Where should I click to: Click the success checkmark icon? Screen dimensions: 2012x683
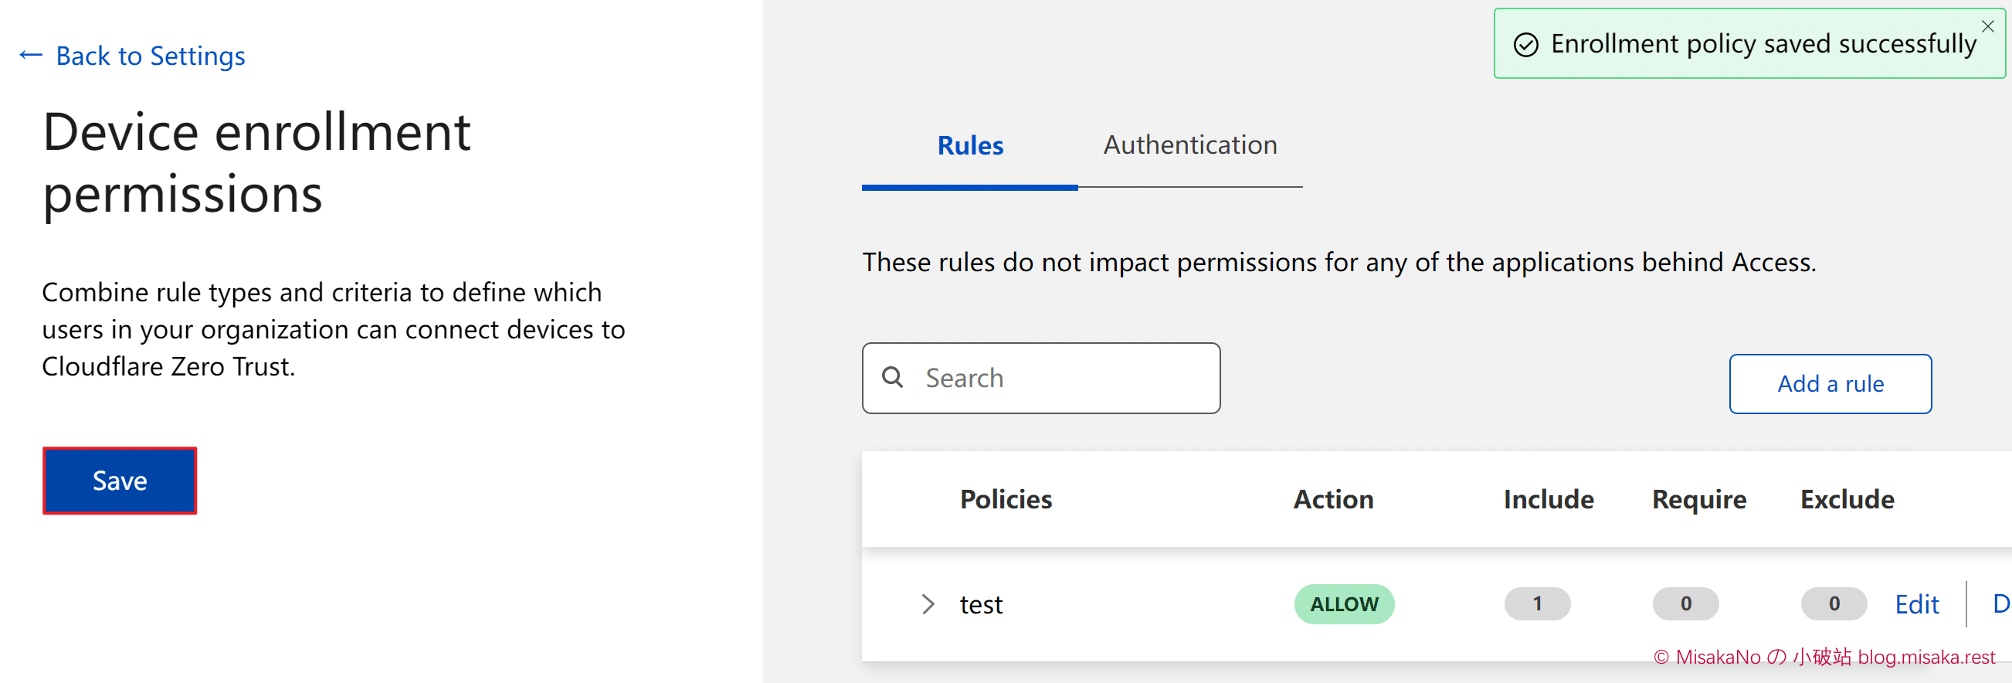[x=1525, y=46]
